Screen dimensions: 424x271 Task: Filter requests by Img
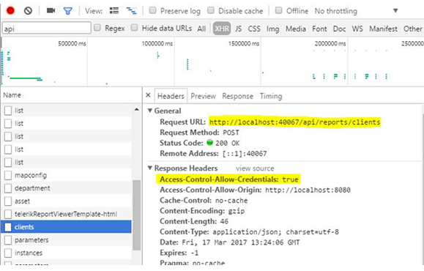point(273,29)
